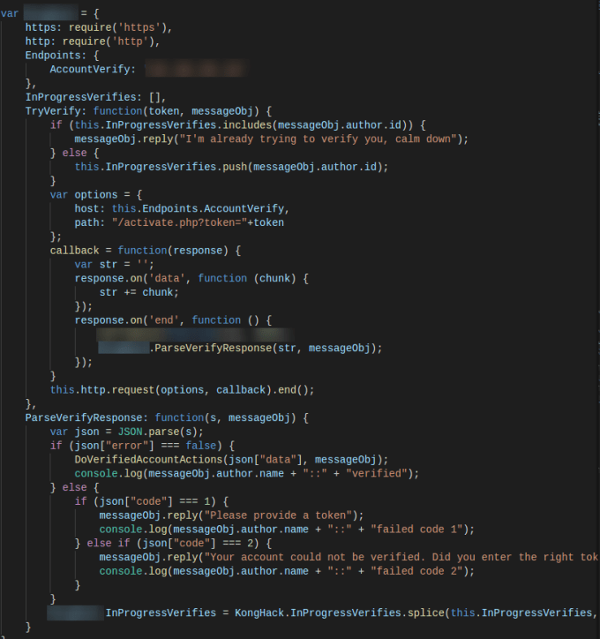The image size is (600, 639).
Task: Click the "var options = {" line
Action: click(x=95, y=195)
